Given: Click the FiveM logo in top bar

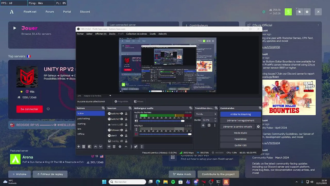Looking at the screenshot, I should (12, 12).
